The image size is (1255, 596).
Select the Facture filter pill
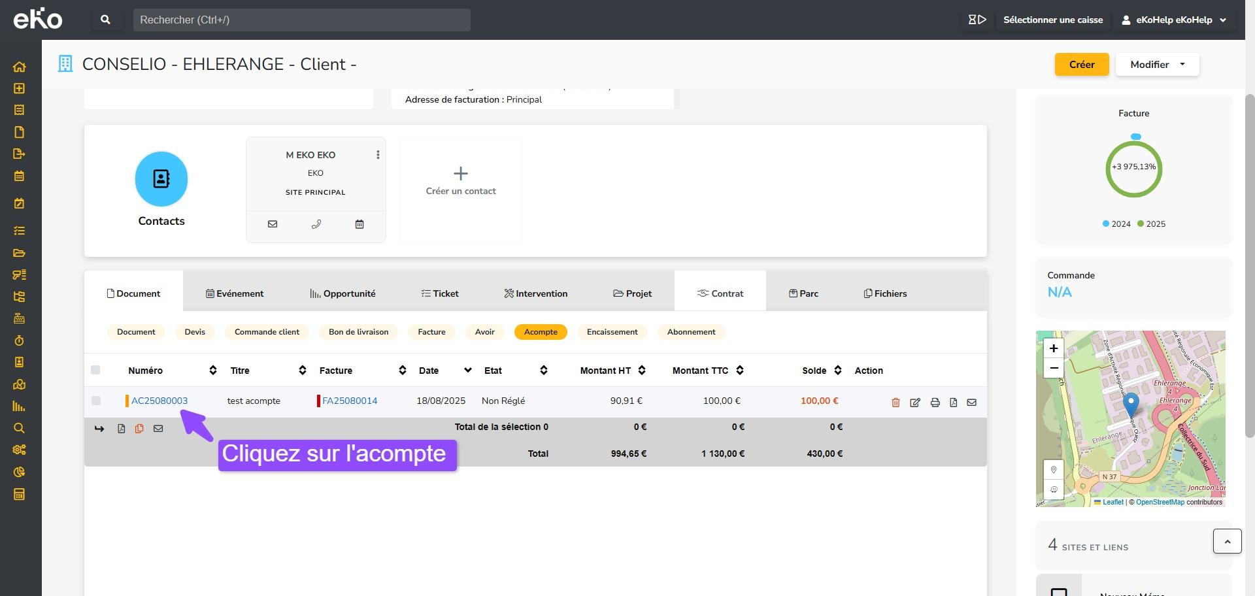click(x=431, y=332)
